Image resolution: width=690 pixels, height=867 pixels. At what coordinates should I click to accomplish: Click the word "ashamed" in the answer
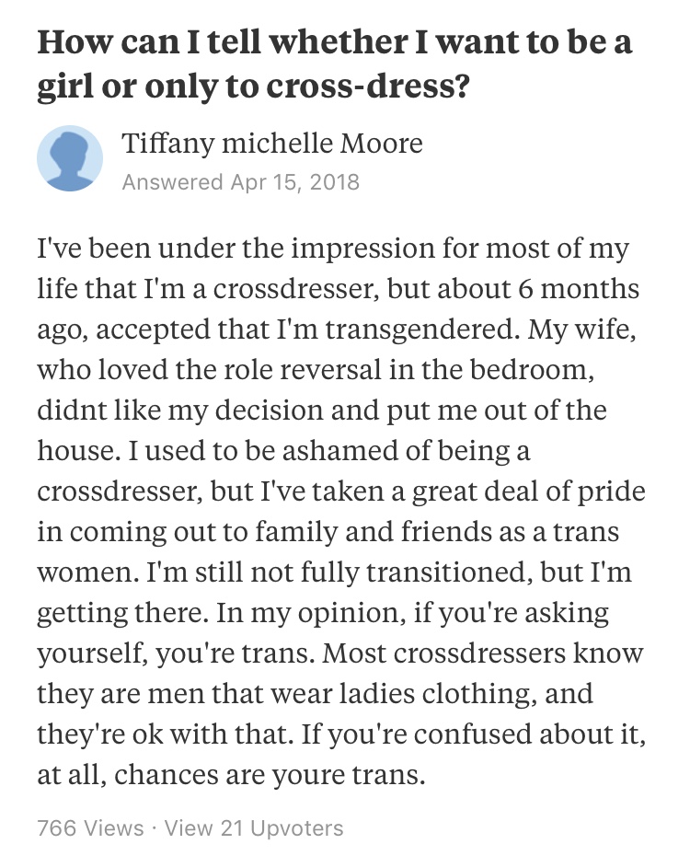340,451
